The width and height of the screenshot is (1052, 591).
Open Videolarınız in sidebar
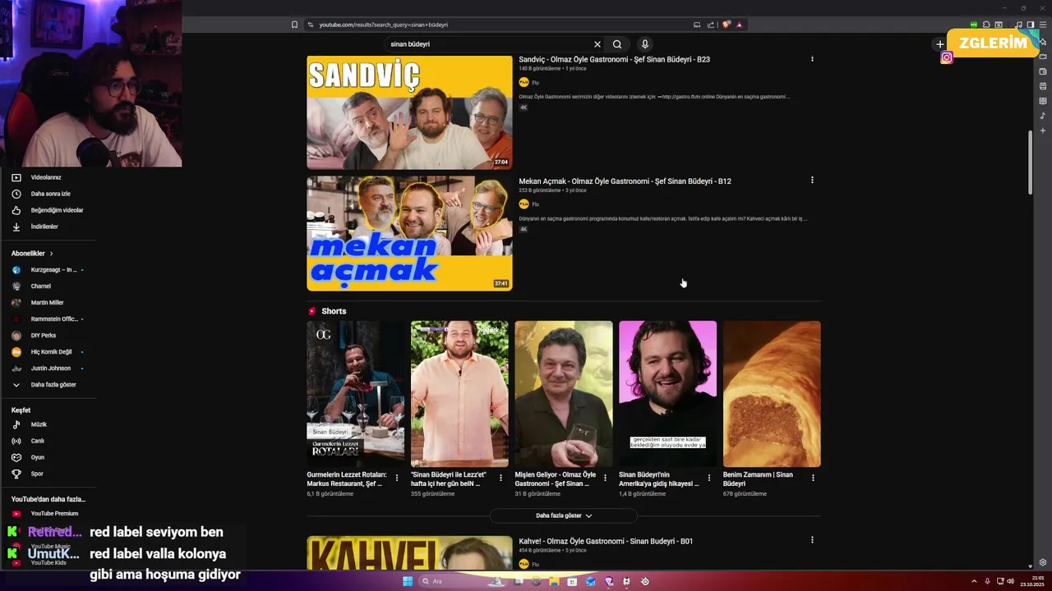click(x=48, y=177)
